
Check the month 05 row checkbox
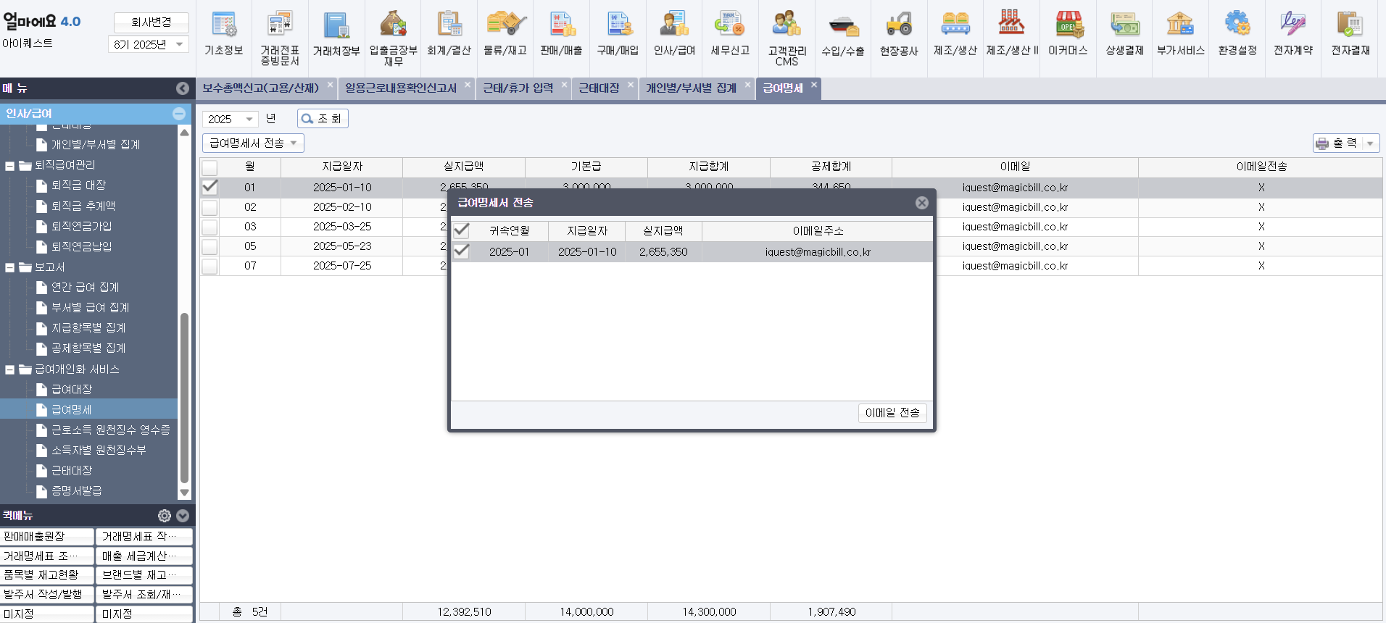tap(209, 246)
